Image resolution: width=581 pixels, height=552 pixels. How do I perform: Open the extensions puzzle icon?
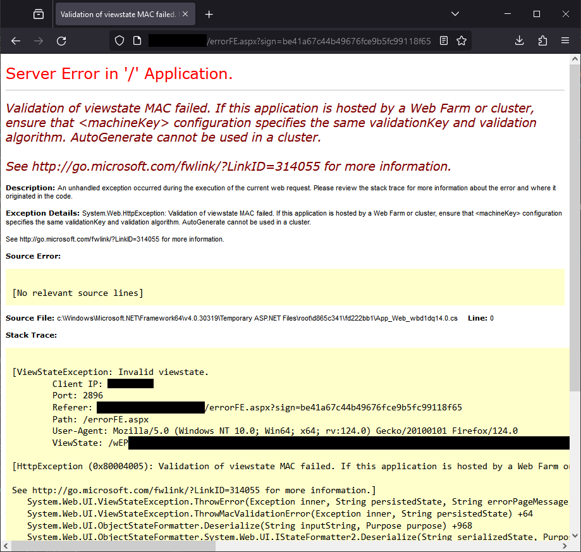pyautogui.click(x=542, y=40)
